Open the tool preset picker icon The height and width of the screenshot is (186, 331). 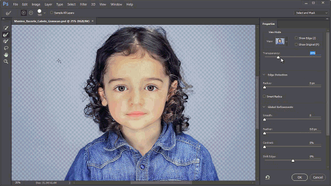[8, 13]
